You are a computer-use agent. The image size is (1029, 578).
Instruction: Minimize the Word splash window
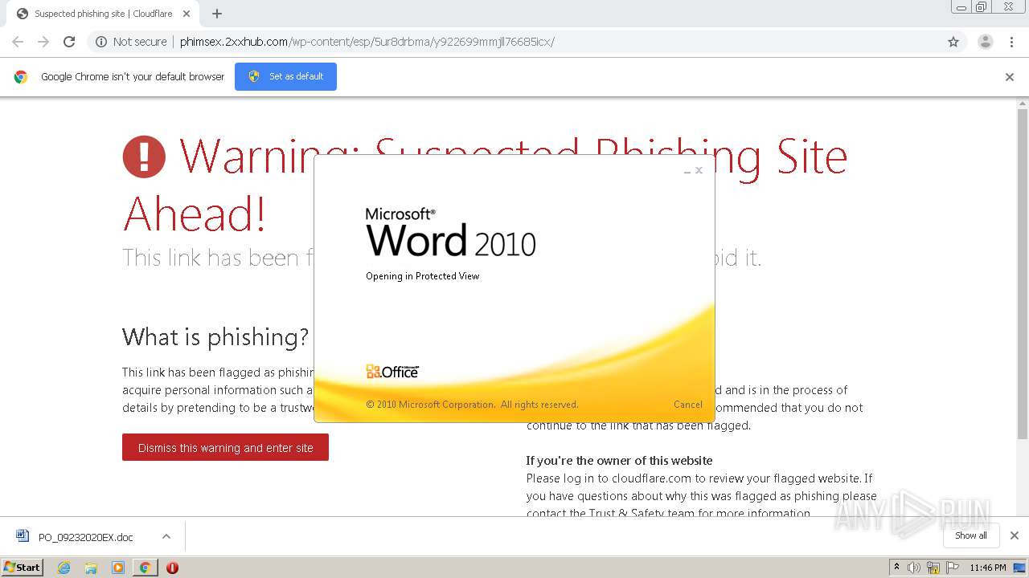click(687, 170)
